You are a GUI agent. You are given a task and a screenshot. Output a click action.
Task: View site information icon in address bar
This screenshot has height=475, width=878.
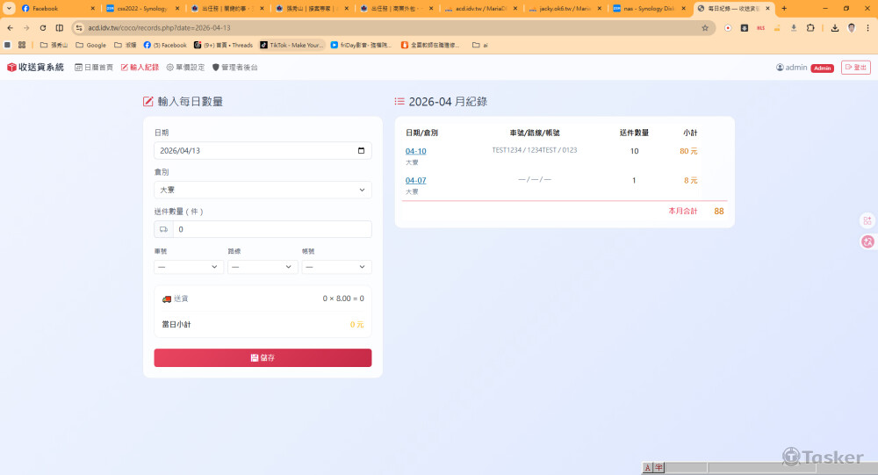(x=79, y=27)
